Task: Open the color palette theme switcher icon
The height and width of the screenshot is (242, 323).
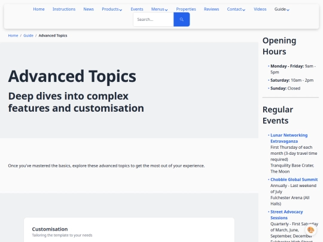Action: 311,230
